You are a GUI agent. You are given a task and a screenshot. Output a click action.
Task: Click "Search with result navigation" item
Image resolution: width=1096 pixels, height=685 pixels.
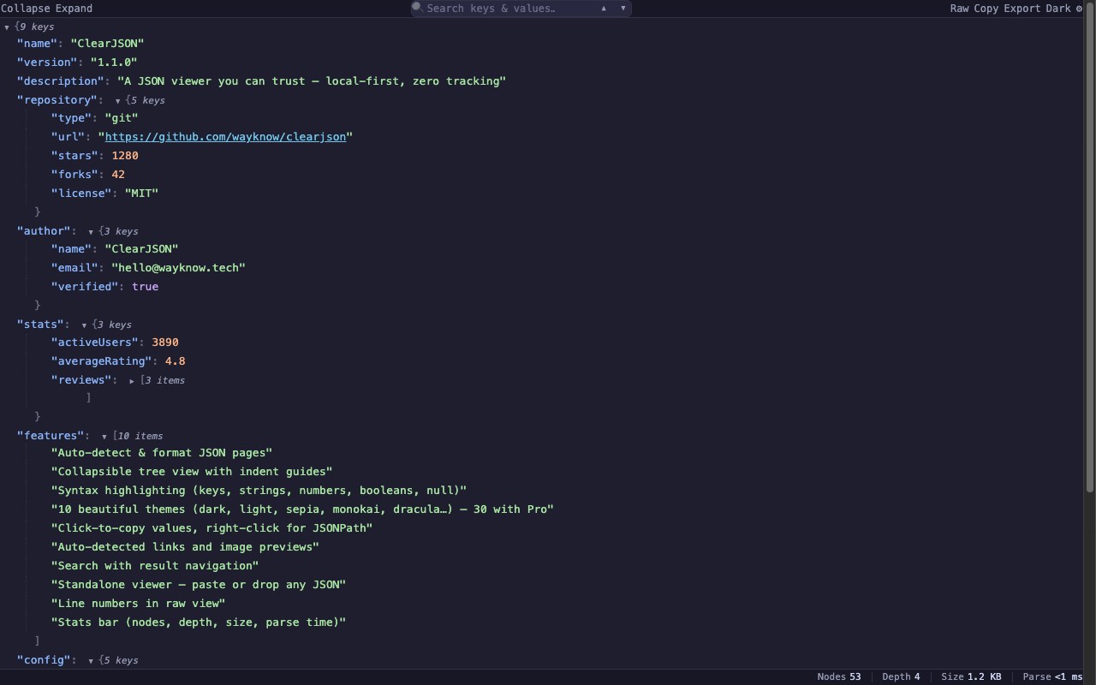point(155,566)
